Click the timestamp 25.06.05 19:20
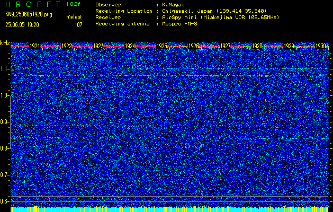This screenshot has height=212, width=333. tap(22, 25)
